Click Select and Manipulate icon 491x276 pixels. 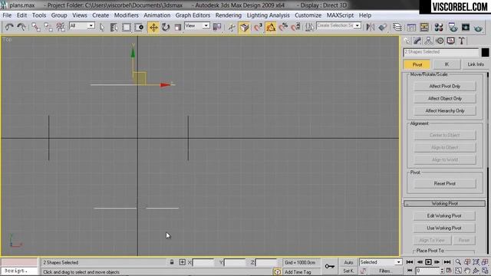(x=232, y=28)
